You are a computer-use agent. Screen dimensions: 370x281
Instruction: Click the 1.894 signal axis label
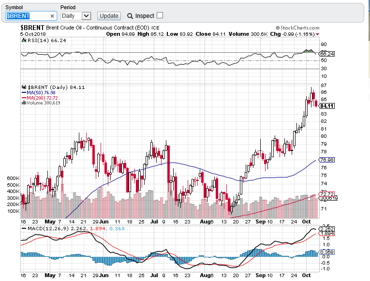(326, 234)
